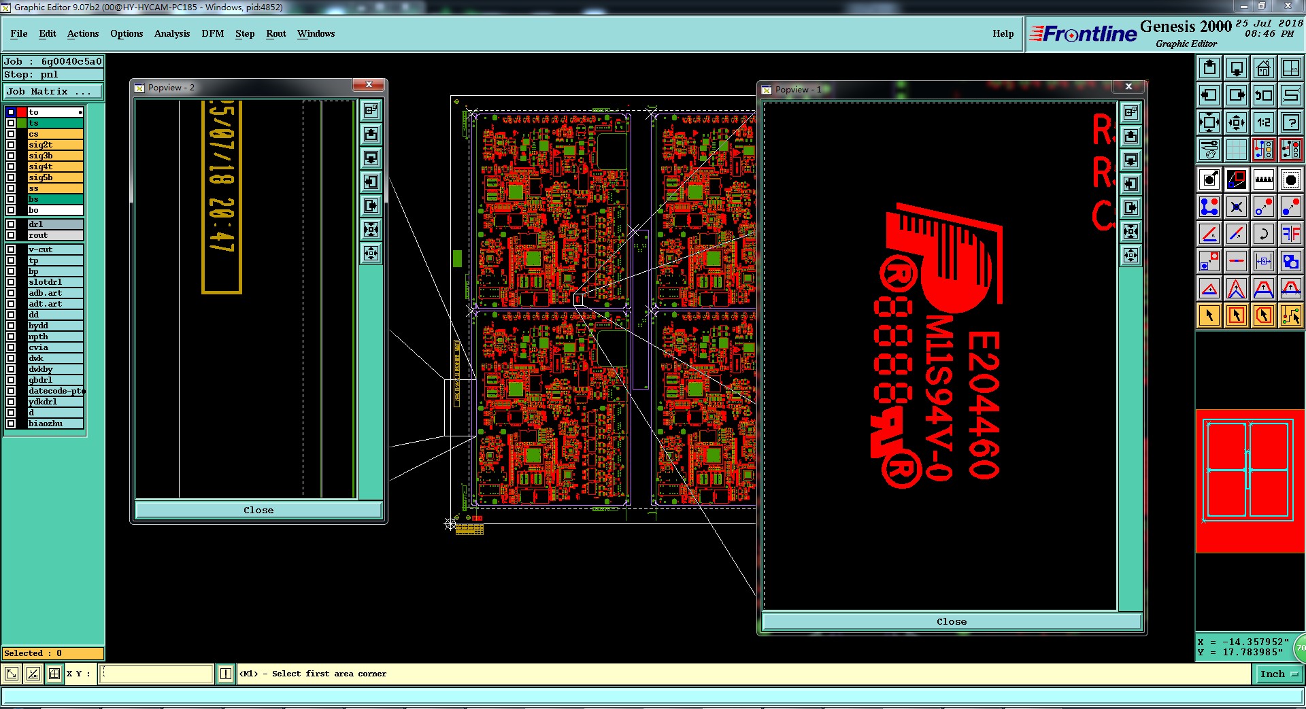This screenshot has height=709, width=1306.
Task: Click the exclamation mark icon in the status bar
Action: coord(226,674)
